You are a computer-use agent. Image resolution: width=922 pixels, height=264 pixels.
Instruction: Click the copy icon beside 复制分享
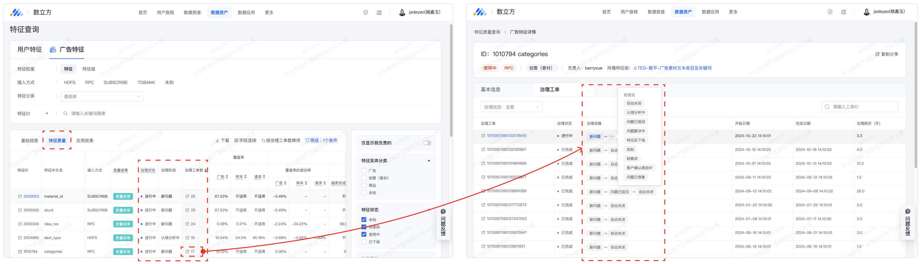877,54
